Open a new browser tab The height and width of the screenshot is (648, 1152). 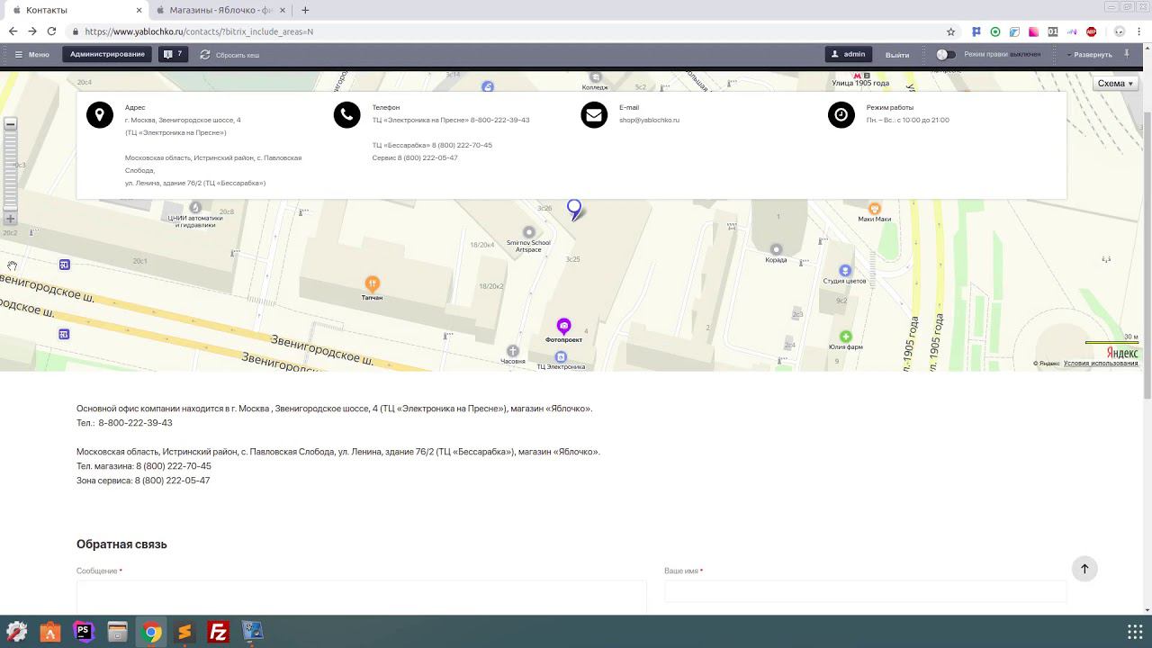pos(305,10)
